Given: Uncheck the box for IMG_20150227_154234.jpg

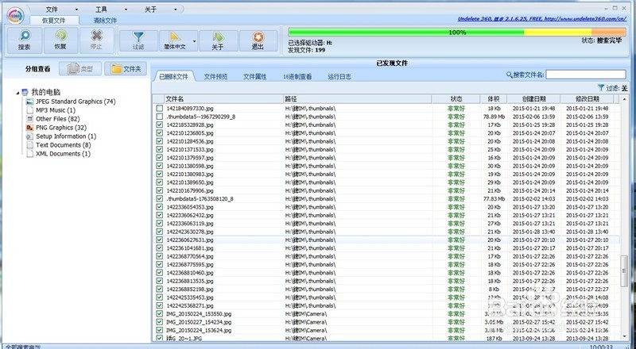Looking at the screenshot, I should point(160,322).
